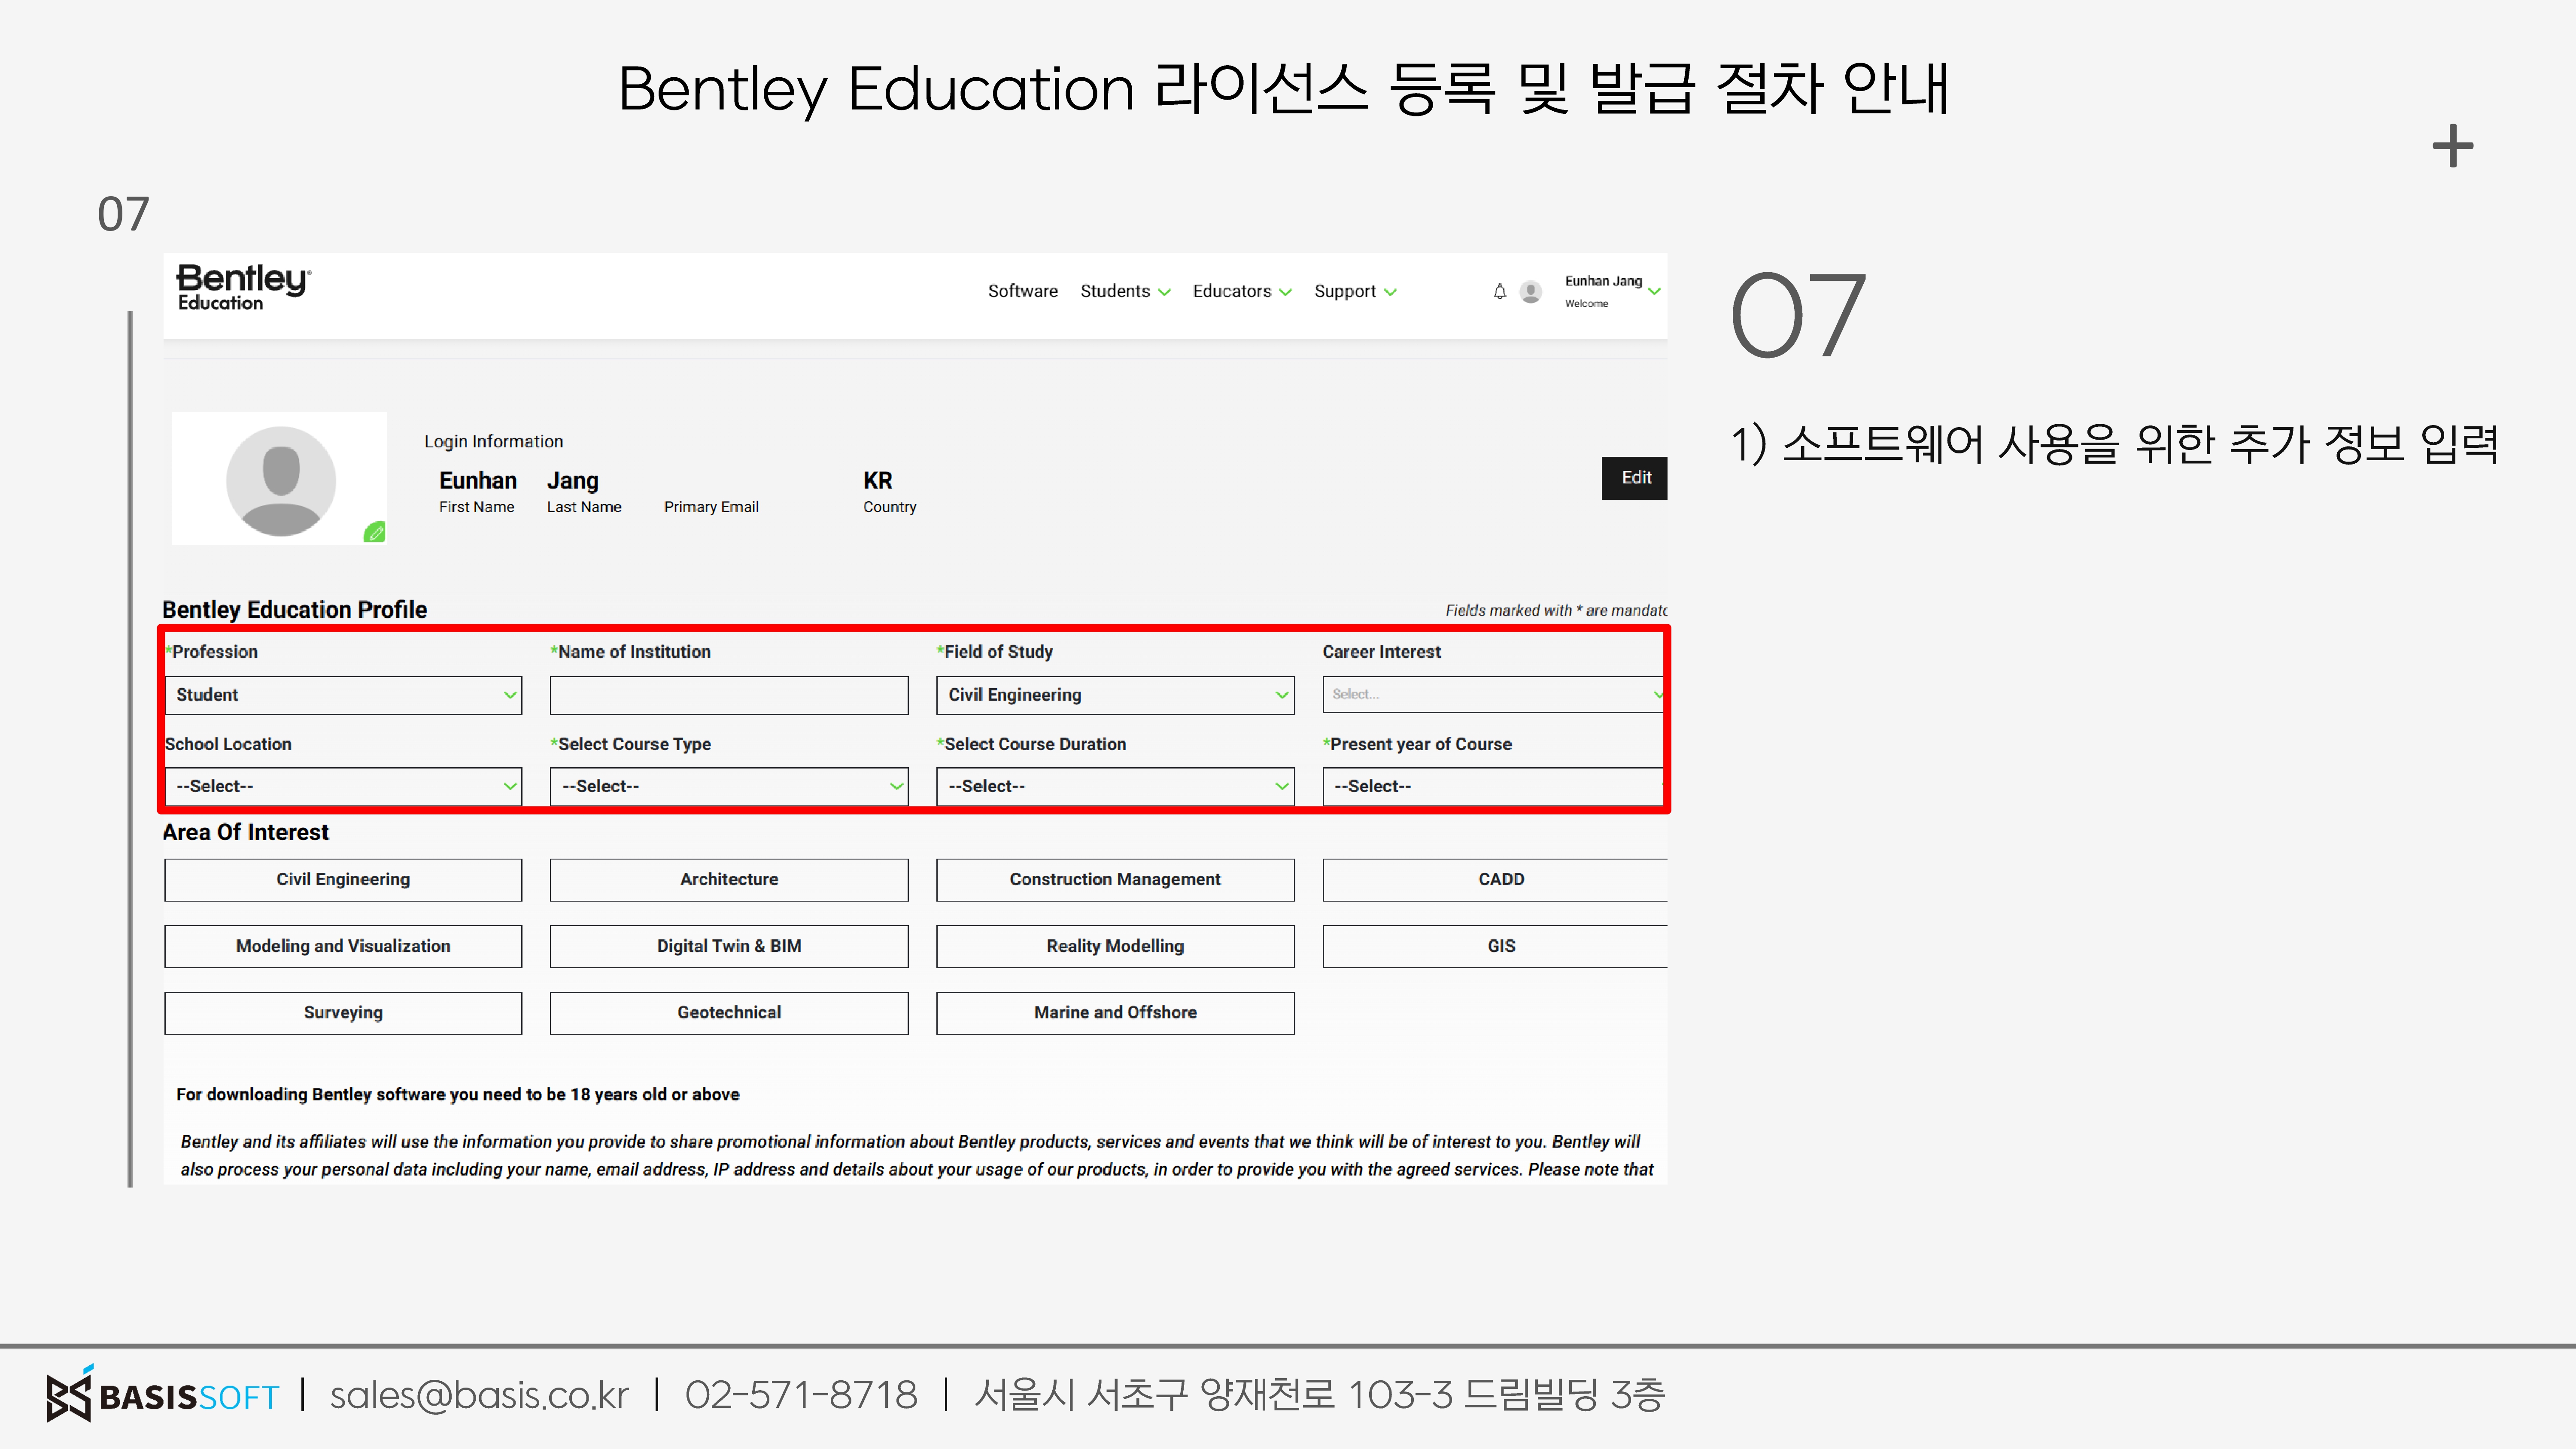Toggle the Digital Twin & BIM interest

[x=729, y=946]
